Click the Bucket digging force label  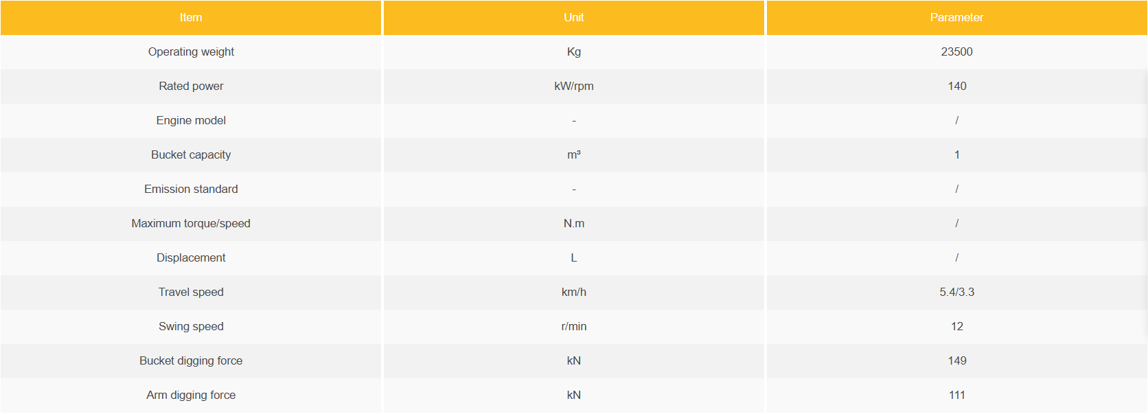click(191, 361)
